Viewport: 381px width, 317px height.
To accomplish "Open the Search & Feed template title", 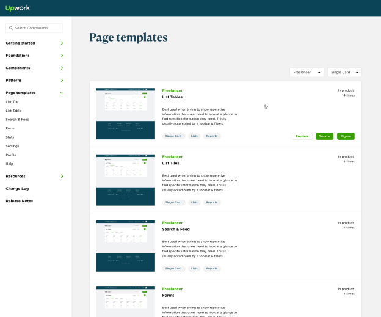I will 176,229.
